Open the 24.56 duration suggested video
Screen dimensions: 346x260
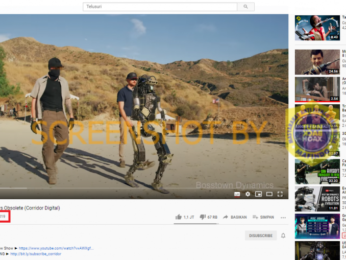pyautogui.click(x=317, y=62)
